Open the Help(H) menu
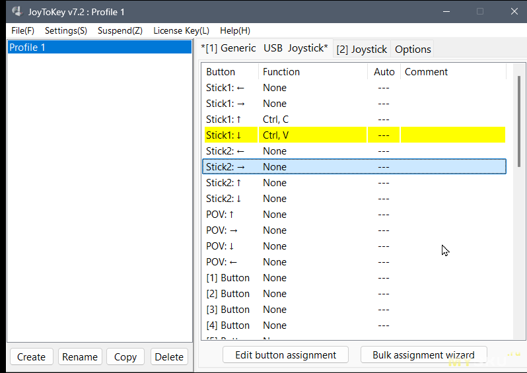Viewport: 527px width, 373px height. (235, 30)
